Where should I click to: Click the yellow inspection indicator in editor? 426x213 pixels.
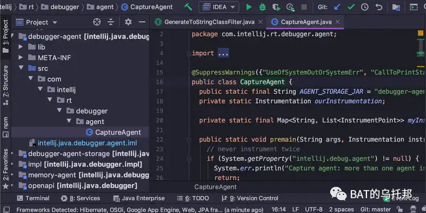tap(421, 34)
